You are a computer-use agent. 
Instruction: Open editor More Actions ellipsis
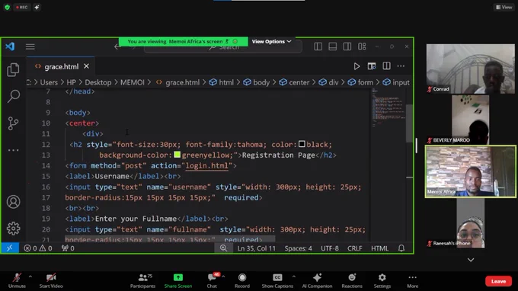[401, 66]
